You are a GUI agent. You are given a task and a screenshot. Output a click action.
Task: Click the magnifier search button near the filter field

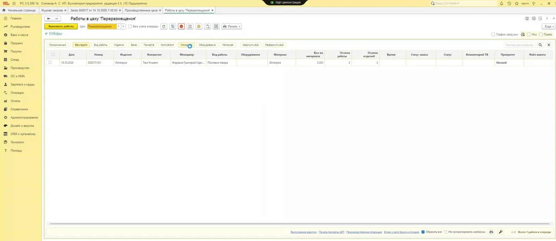click(x=540, y=45)
